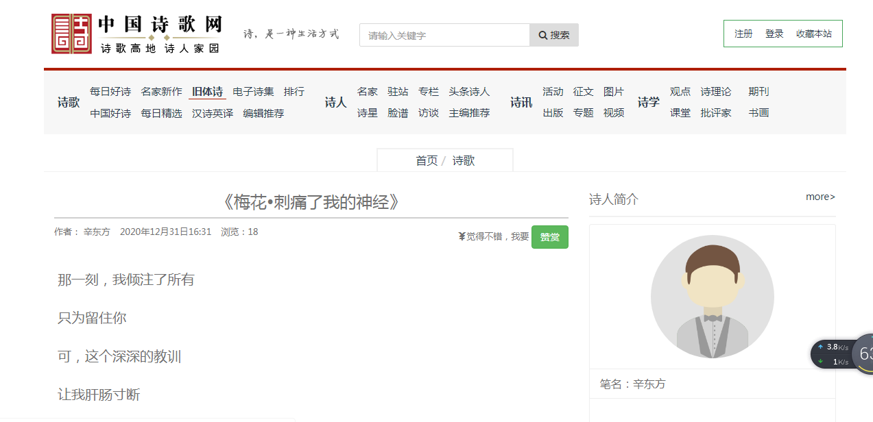Image resolution: width=873 pixels, height=422 pixels.
Task: Click 收藏本站 to bookmark site
Action: pyautogui.click(x=813, y=34)
